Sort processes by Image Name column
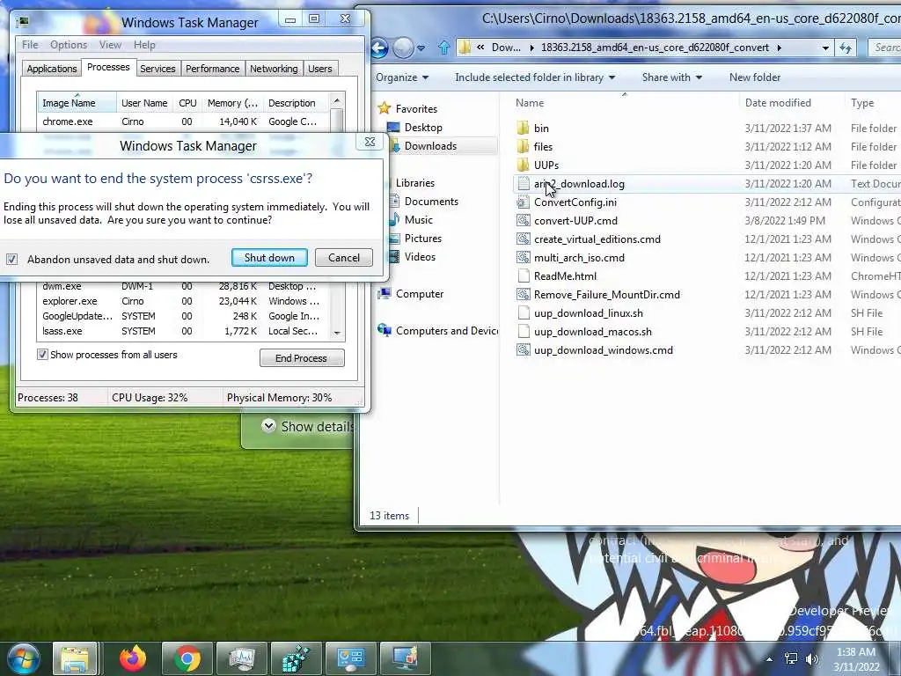The height and width of the screenshot is (676, 901). [77, 103]
